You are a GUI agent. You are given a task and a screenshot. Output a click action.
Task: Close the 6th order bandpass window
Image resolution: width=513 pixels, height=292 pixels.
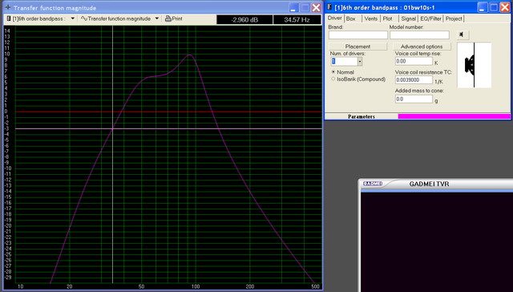(x=505, y=7)
